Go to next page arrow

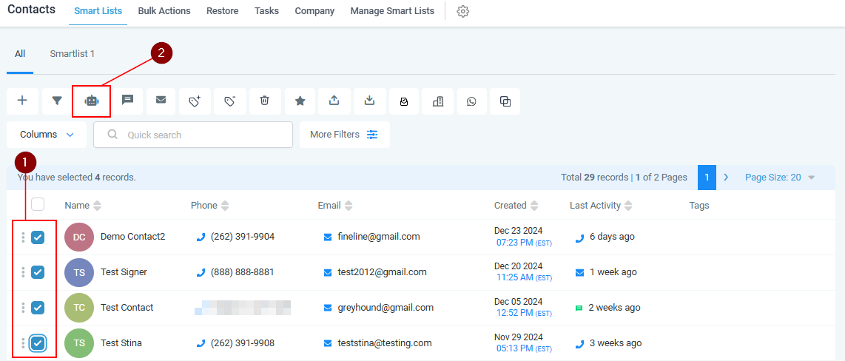click(726, 178)
